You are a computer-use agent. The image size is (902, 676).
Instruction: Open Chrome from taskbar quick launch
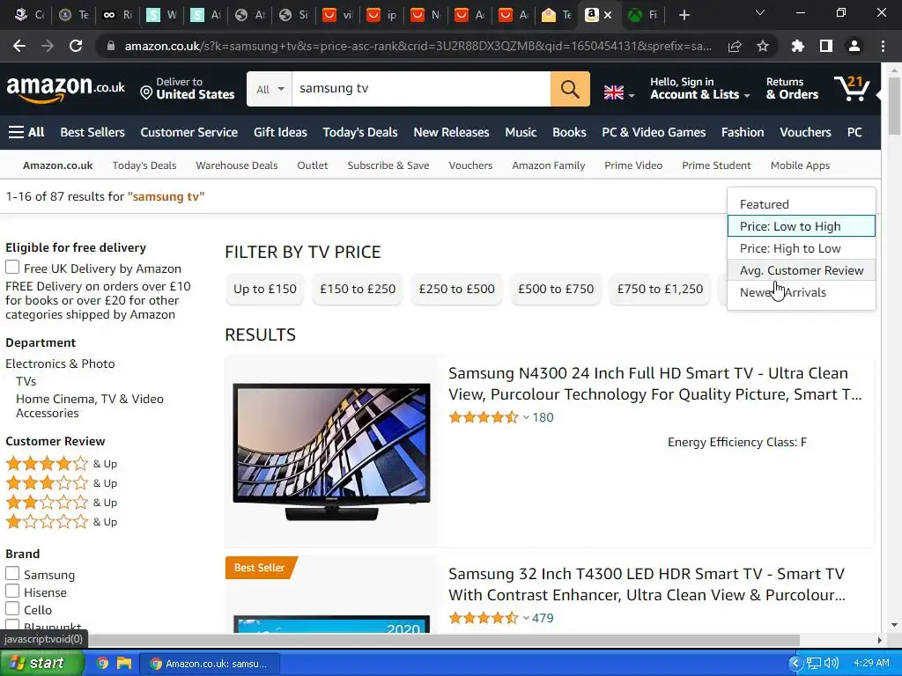tap(102, 664)
